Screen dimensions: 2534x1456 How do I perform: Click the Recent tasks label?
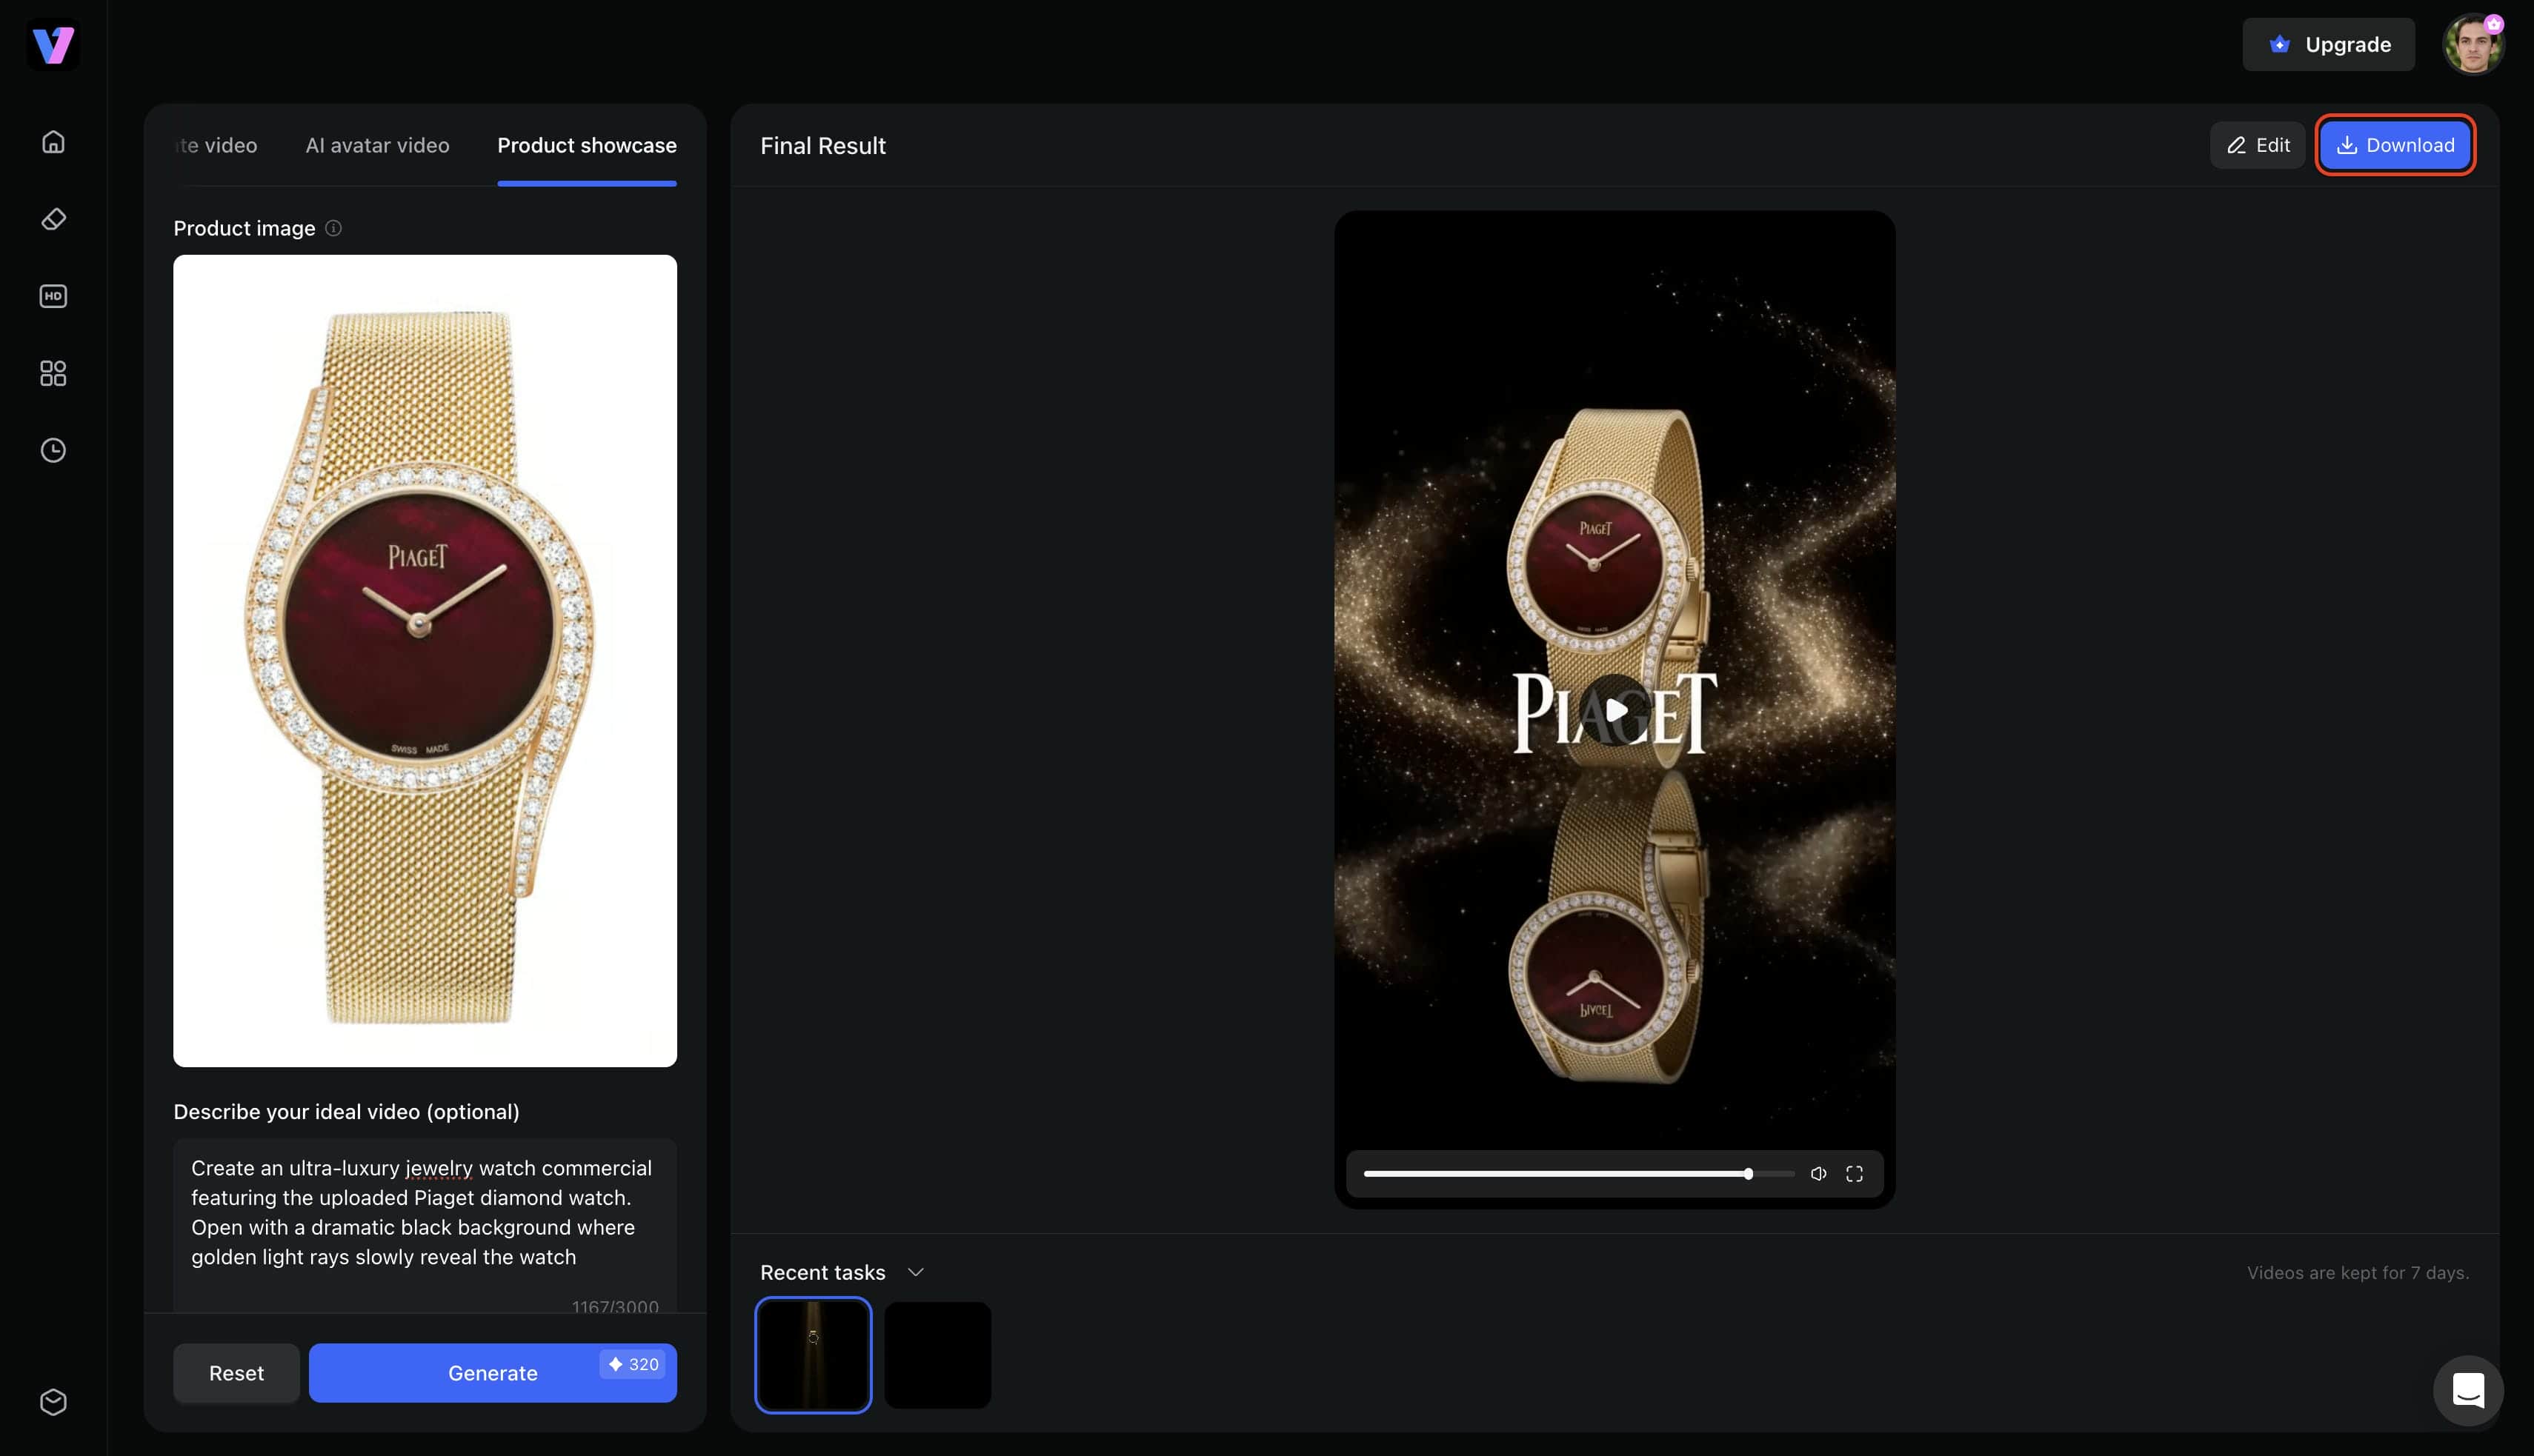(x=822, y=1272)
